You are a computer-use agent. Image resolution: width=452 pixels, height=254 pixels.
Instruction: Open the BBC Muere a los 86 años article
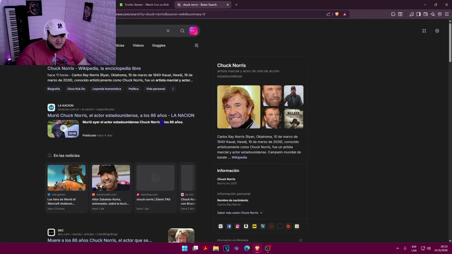[x=100, y=240]
